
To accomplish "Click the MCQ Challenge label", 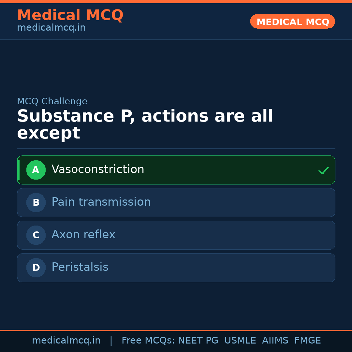I will pyautogui.click(x=52, y=101).
